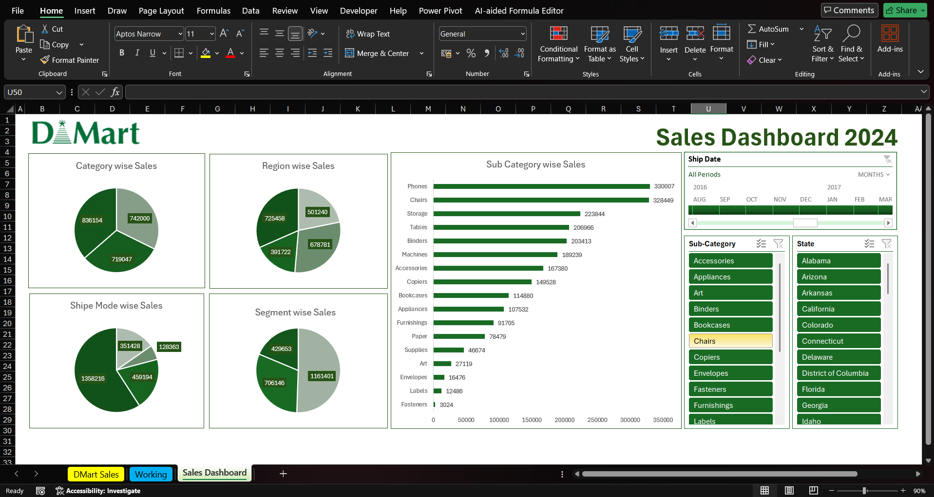Click the Share button

coord(904,10)
